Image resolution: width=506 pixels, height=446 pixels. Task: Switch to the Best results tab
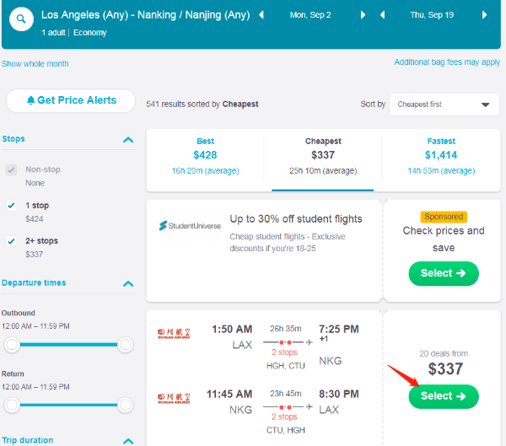pyautogui.click(x=205, y=154)
